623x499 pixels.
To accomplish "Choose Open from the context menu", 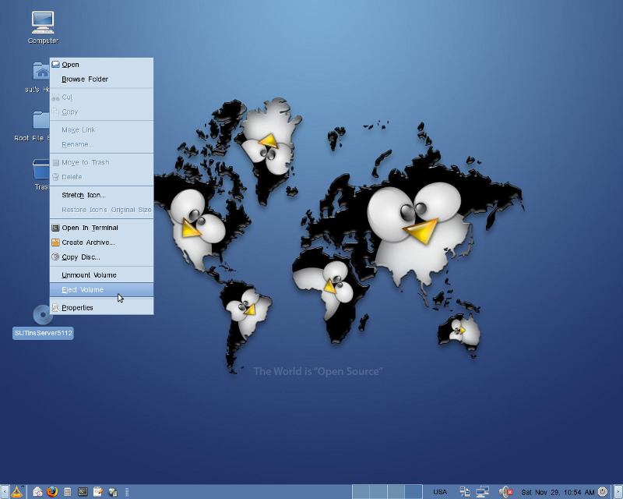I will tap(102, 65).
